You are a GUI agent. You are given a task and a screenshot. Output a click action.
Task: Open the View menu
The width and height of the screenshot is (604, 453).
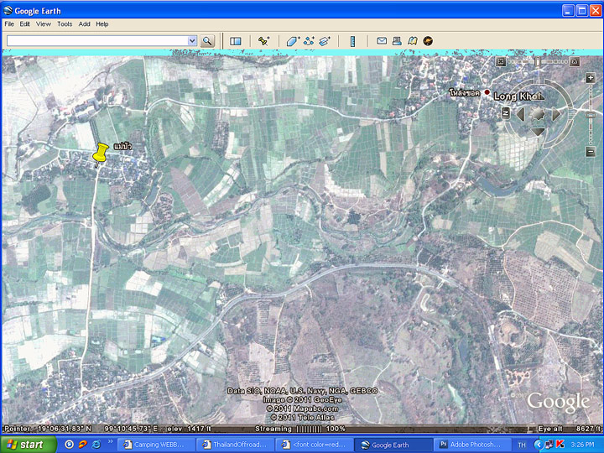click(44, 24)
